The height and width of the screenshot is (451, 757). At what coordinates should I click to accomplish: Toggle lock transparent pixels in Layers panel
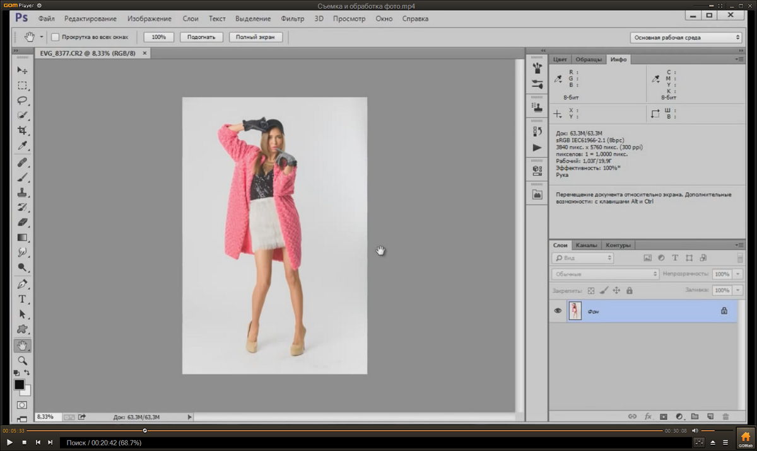[591, 291]
